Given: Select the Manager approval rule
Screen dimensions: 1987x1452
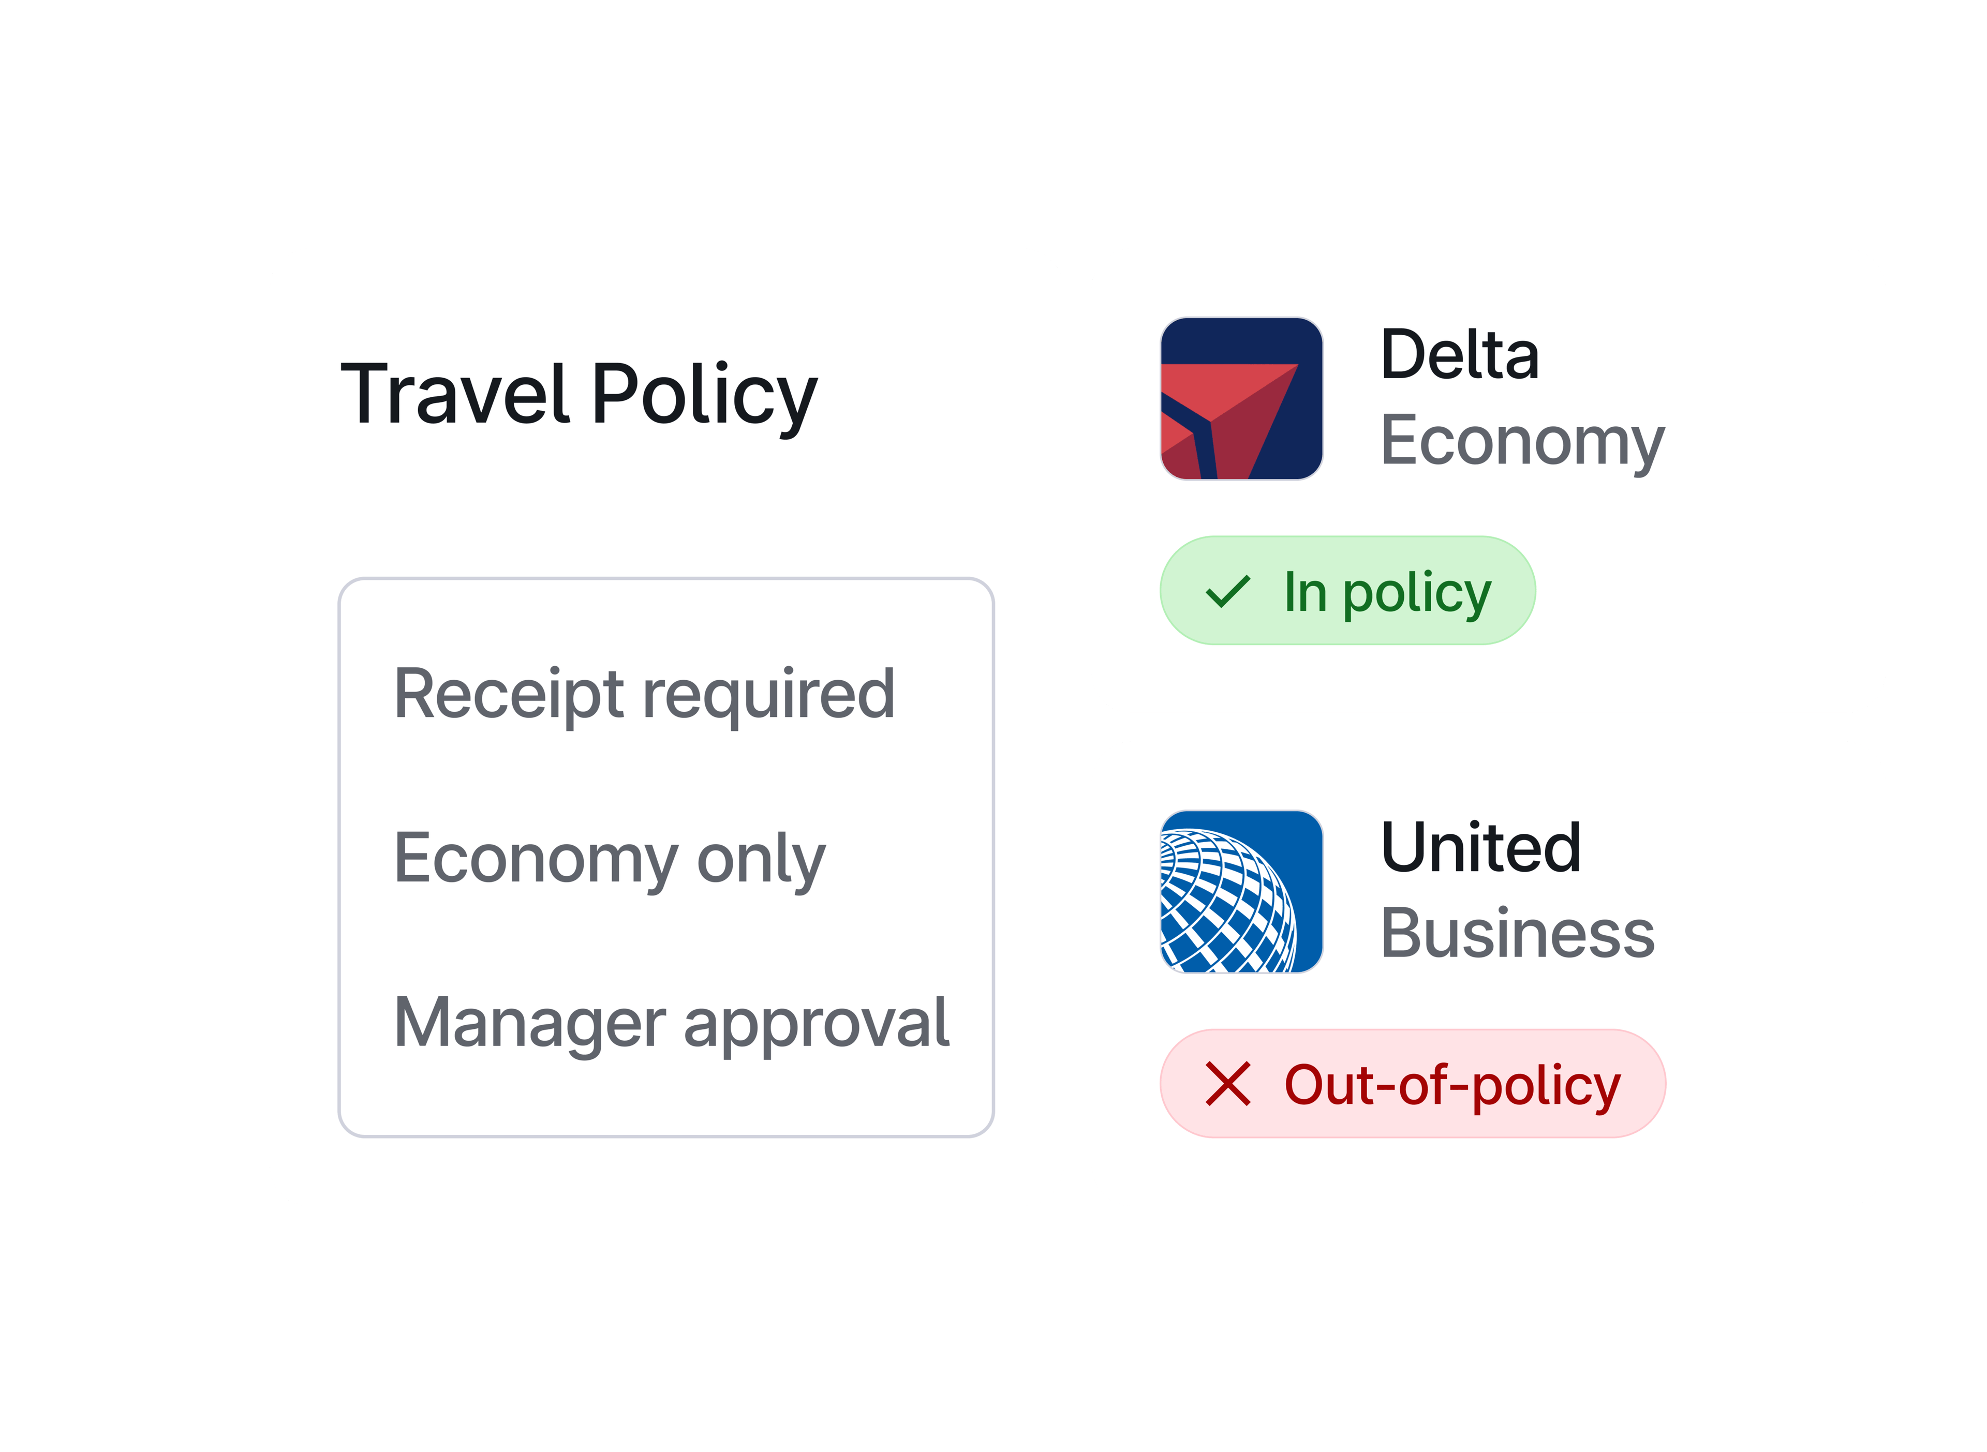Looking at the screenshot, I should pos(671,1023).
